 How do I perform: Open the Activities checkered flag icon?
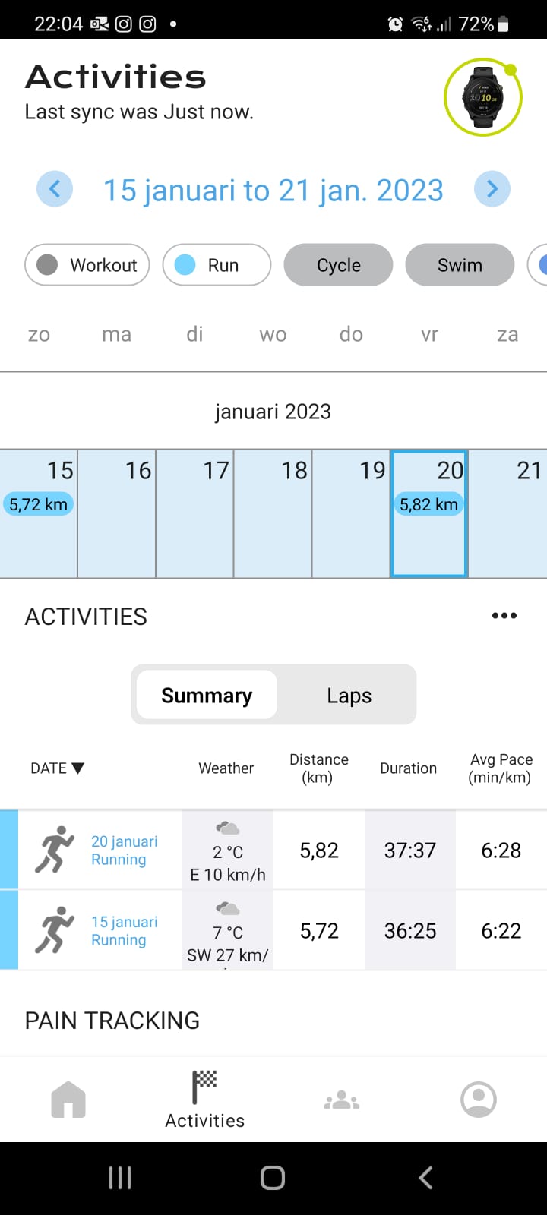[x=205, y=1087]
